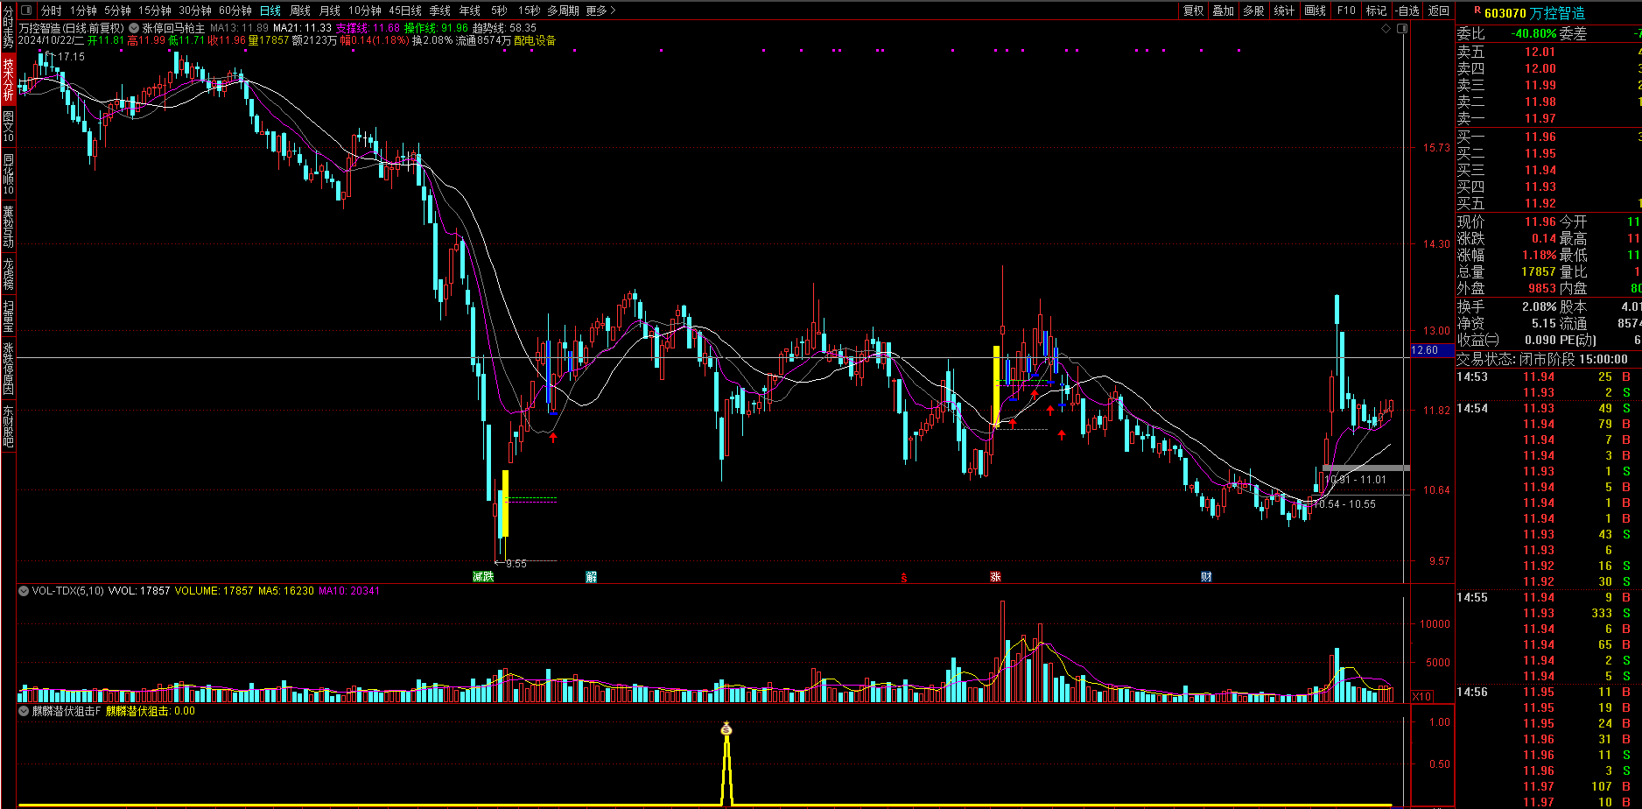Image resolution: width=1642 pixels, height=809 pixels.
Task: Click the panel toggle icon beside diamond
Action: pyautogui.click(x=1402, y=29)
